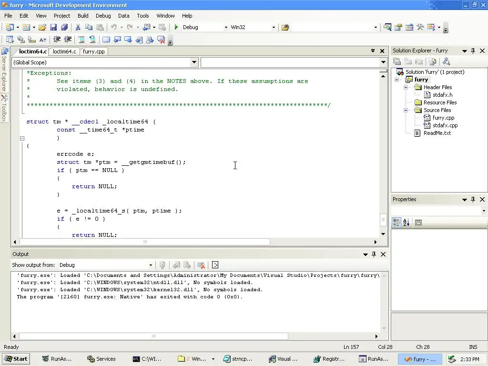Open Show output from dropdown
Viewport: 488px width, 366px height.
coord(151,265)
